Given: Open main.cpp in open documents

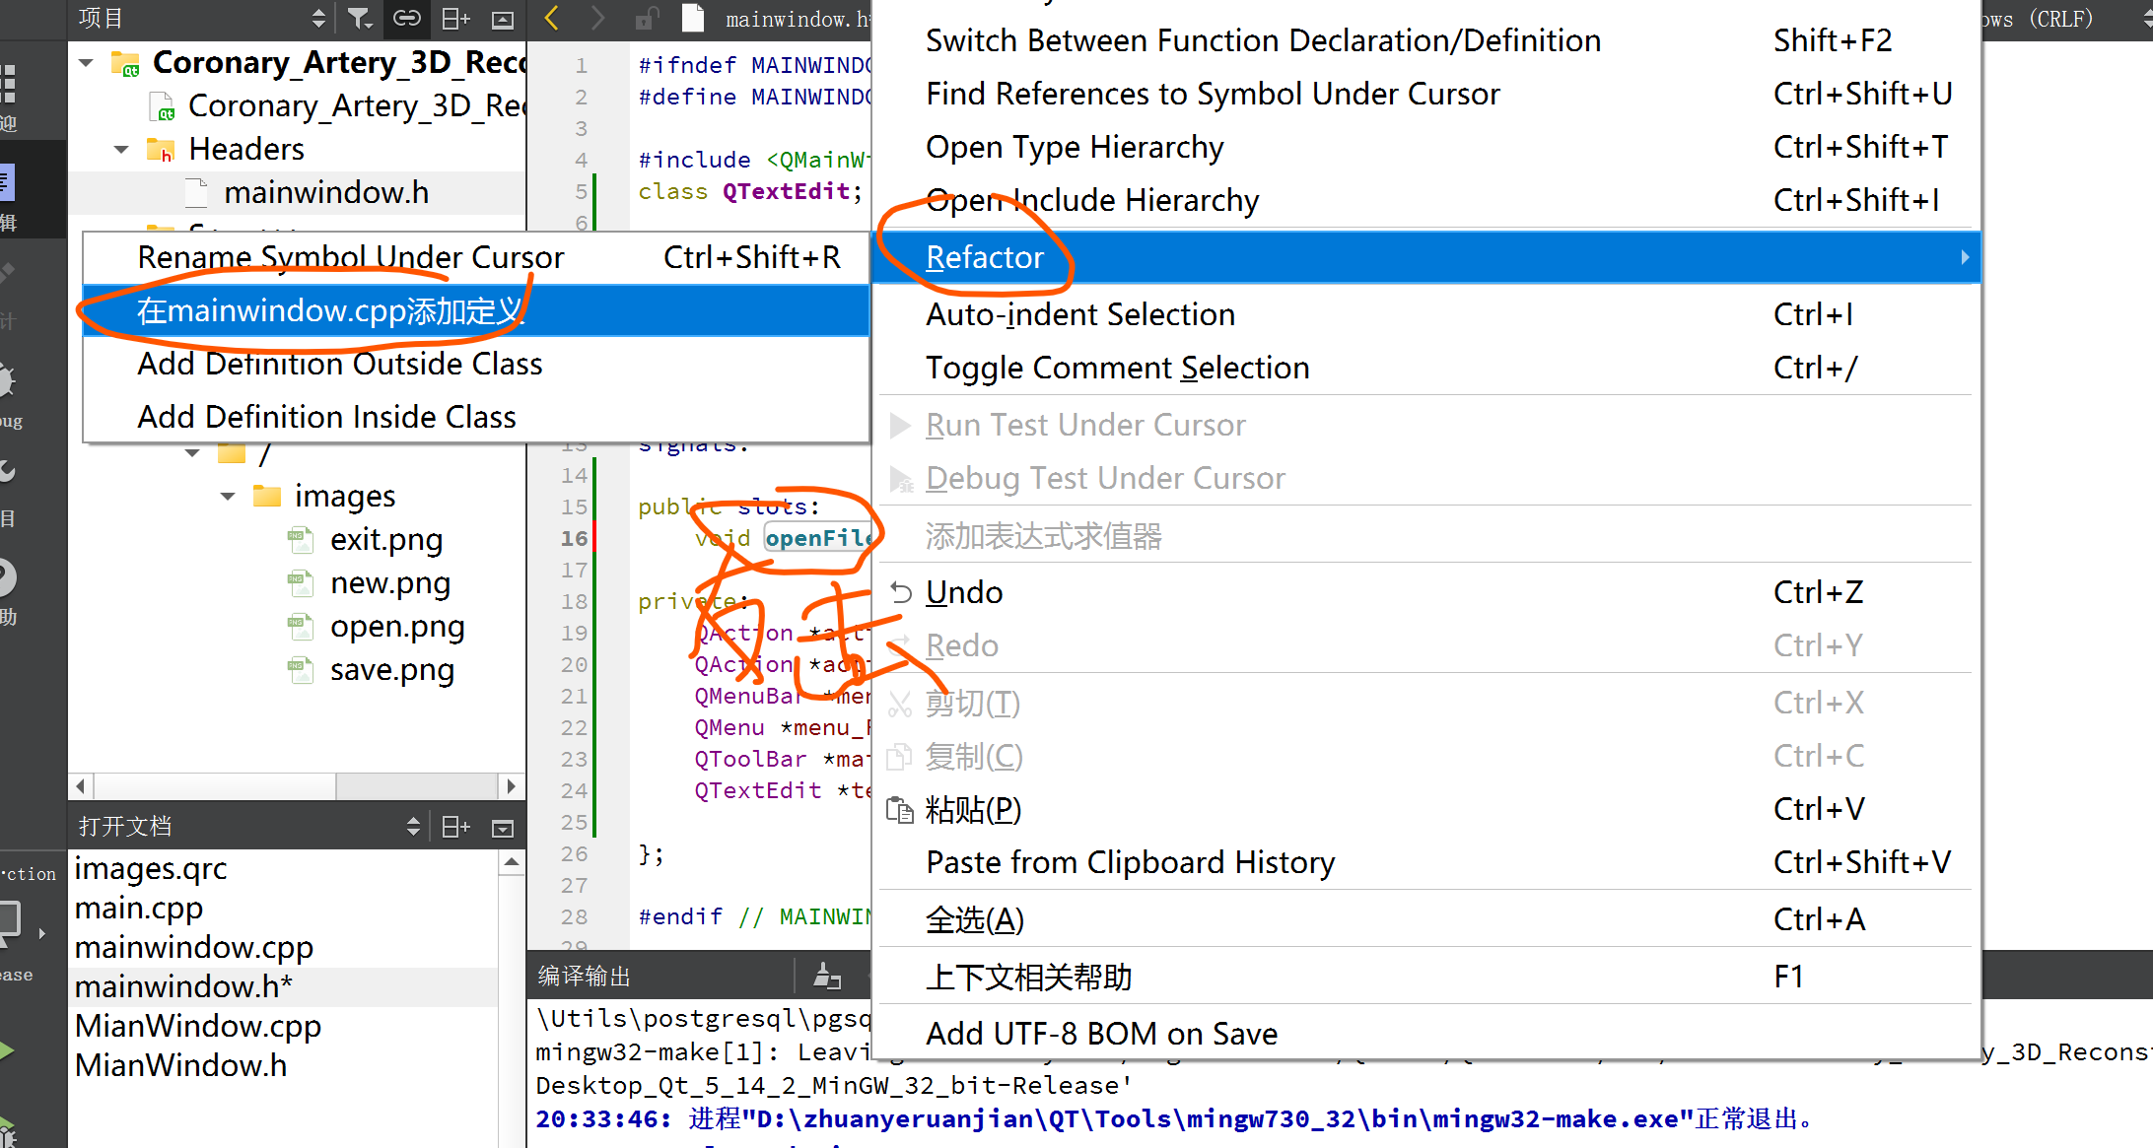Looking at the screenshot, I should [x=139, y=909].
